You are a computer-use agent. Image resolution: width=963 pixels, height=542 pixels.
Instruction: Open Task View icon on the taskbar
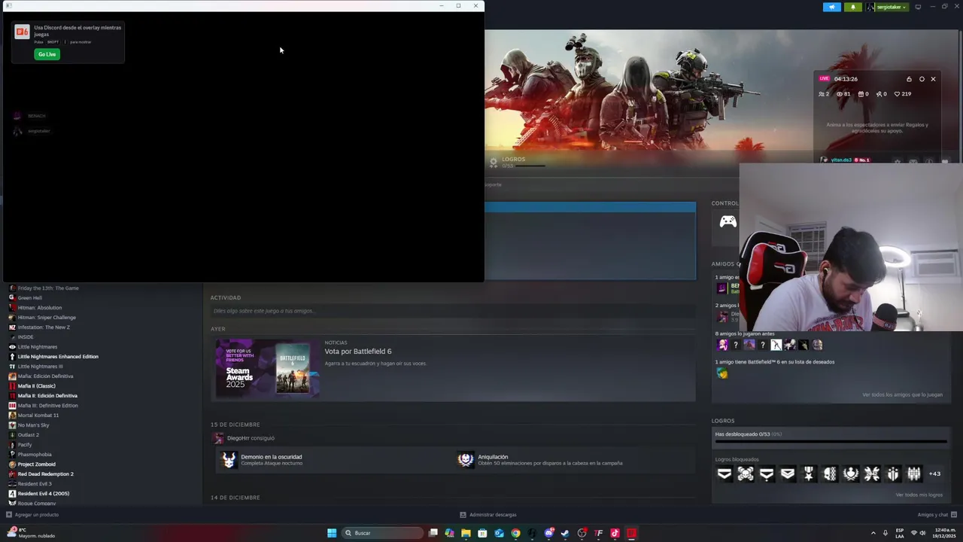click(x=433, y=533)
